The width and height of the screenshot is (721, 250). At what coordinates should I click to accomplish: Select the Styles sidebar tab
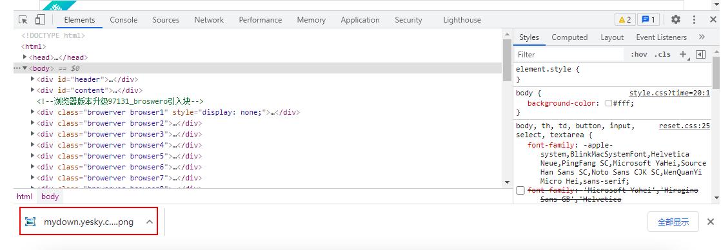[x=529, y=37]
